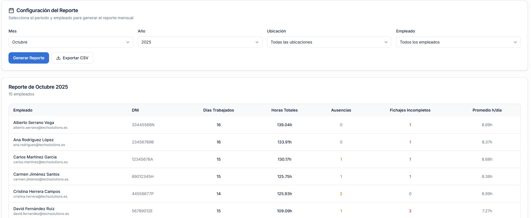This screenshot has height=218, width=531.
Task: Click the Exportar CSV button
Action: point(72,58)
